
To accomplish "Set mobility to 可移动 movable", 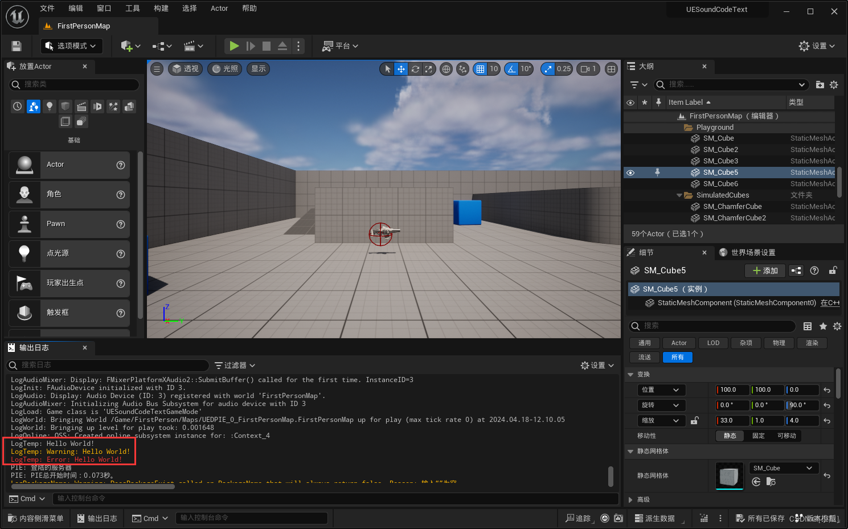I will [x=786, y=436].
